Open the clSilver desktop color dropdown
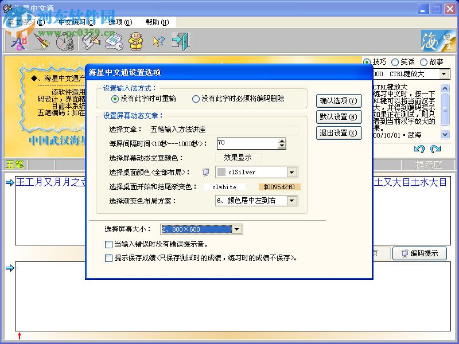The image size is (459, 344). click(291, 173)
